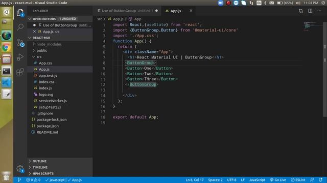Open the volume control in top panel
This screenshot has width=327, height=183.
point(298,3)
